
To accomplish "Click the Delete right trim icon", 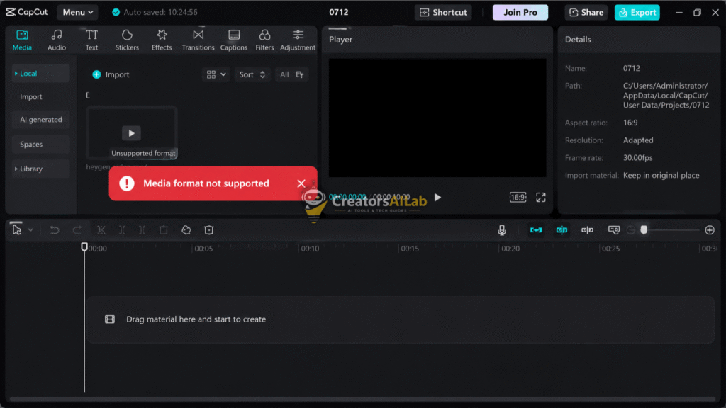I will pos(142,230).
